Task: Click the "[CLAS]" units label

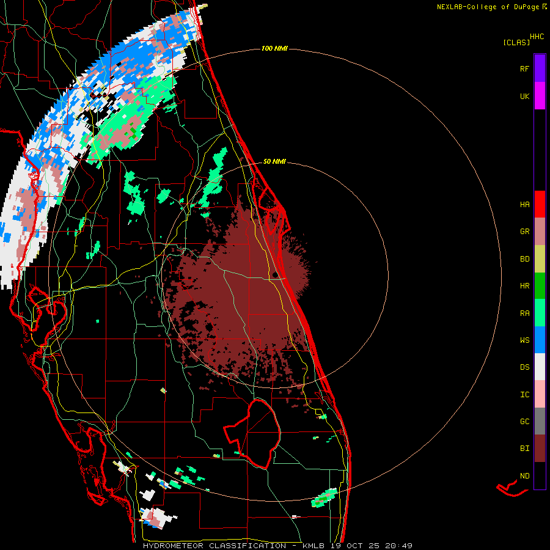Action: (516, 42)
